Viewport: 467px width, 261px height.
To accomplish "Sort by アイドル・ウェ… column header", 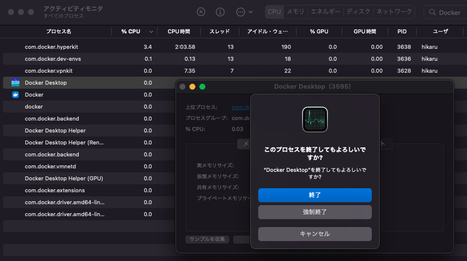I will (x=268, y=31).
